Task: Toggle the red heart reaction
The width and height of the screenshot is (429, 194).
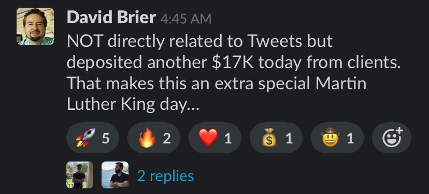Action: [x=215, y=138]
